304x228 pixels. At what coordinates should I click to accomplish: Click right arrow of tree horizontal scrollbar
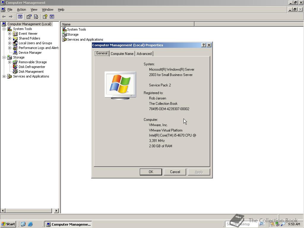pos(56,210)
